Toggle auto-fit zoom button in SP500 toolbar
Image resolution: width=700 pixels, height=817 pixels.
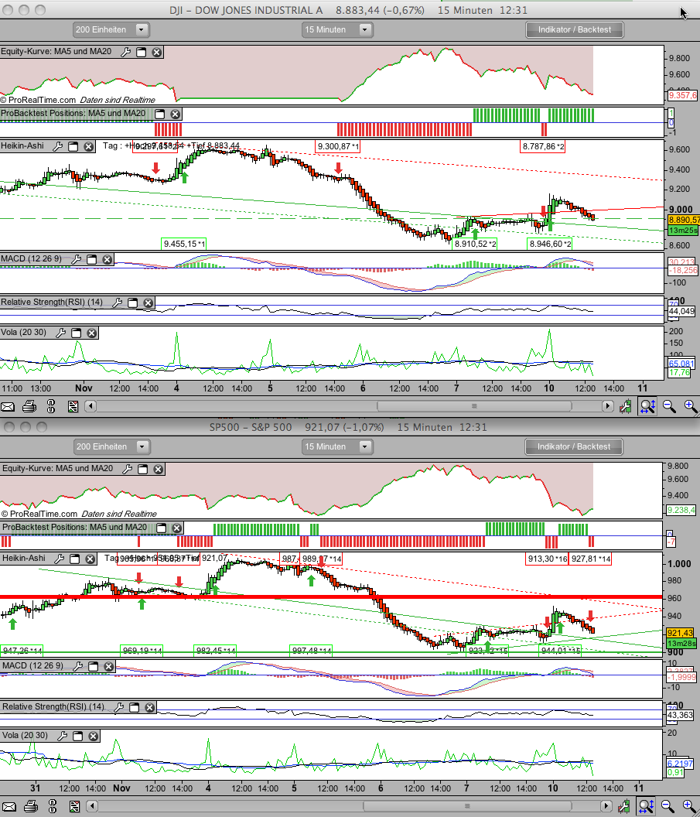(x=646, y=807)
